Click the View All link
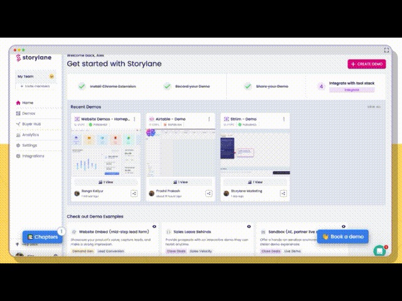The image size is (402, 301). pyautogui.click(x=374, y=107)
